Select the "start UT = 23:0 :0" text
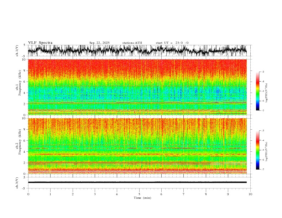Viewport: 282px width, 218px height. 172,43
